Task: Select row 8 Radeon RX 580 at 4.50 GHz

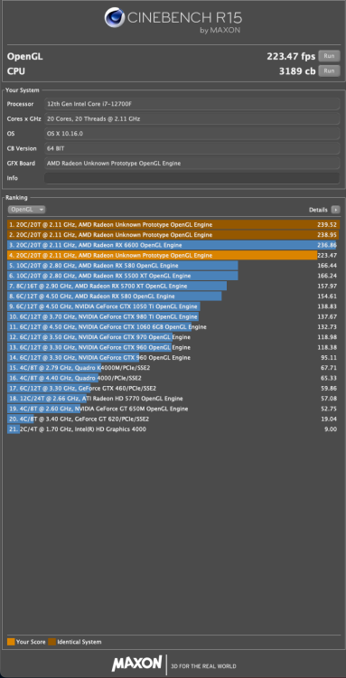Action: coord(173,297)
